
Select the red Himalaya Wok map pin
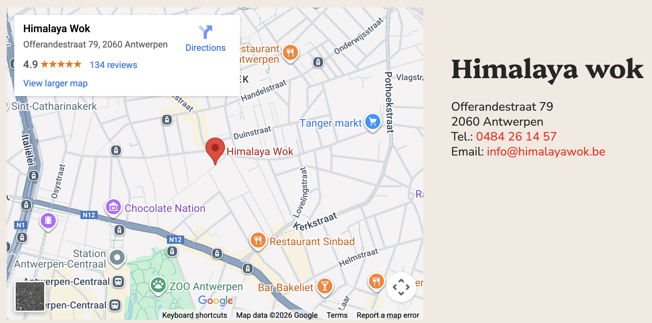[x=215, y=151]
